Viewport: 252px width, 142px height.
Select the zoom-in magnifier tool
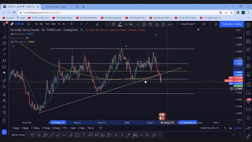(x=4, y=87)
